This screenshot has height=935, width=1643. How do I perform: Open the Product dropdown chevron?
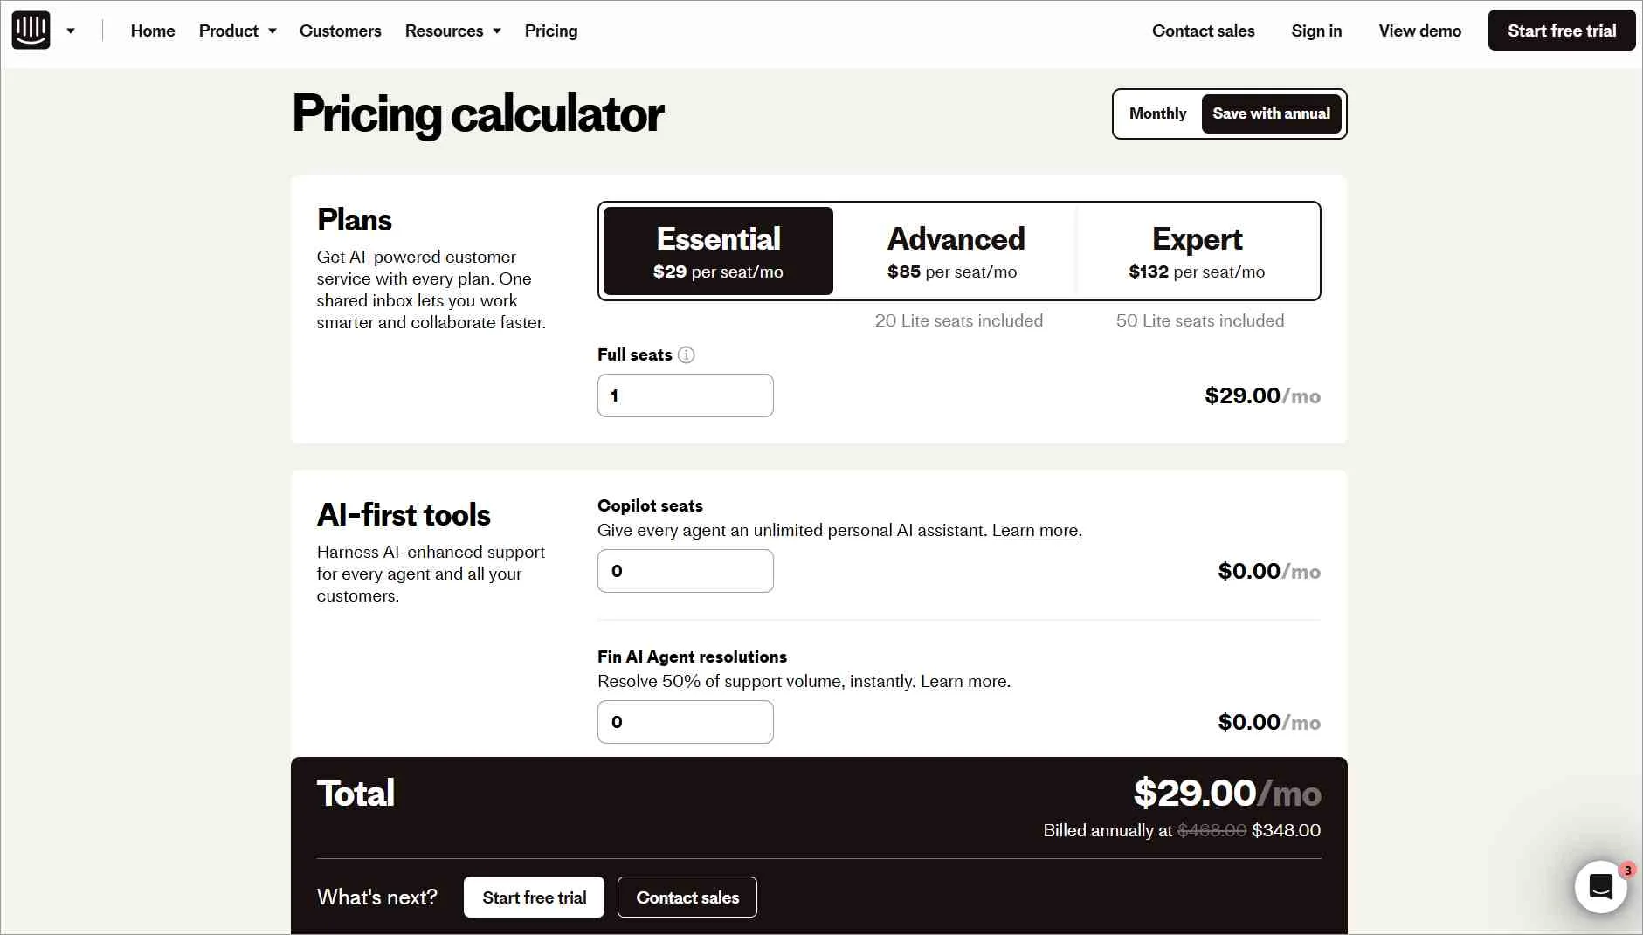(273, 31)
